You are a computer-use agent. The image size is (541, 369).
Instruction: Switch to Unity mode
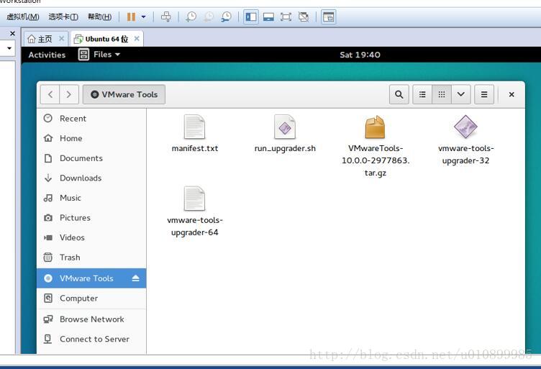point(304,17)
